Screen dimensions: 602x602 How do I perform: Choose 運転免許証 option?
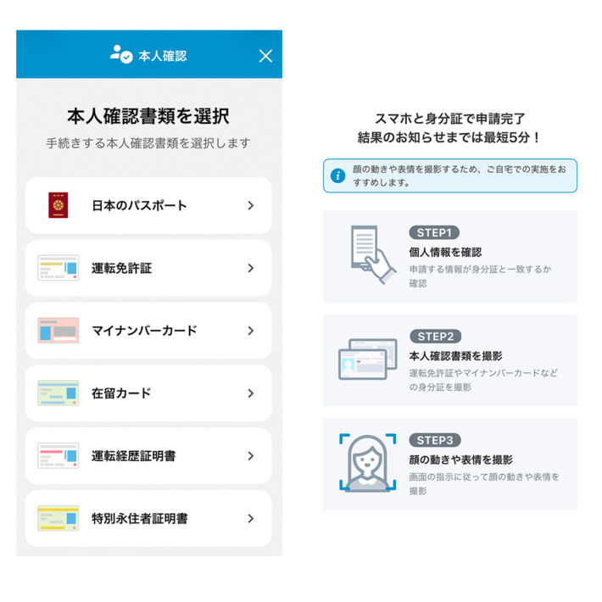coord(148,268)
